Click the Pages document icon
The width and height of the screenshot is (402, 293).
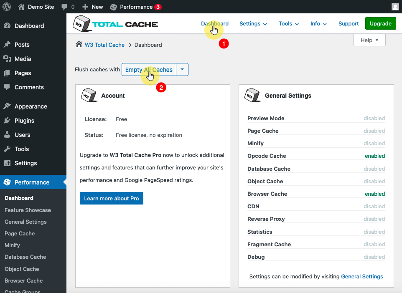(x=7, y=73)
